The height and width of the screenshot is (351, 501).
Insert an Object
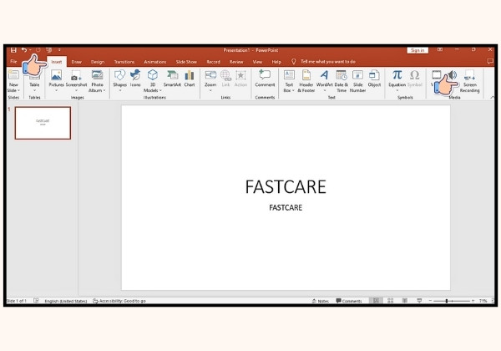tap(374, 79)
